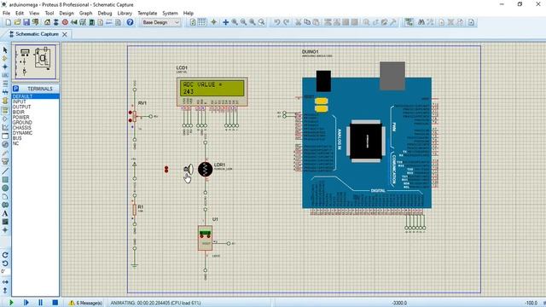Viewport: 546px width, 307px height.
Task: Open the Help menu
Action: 189,14
